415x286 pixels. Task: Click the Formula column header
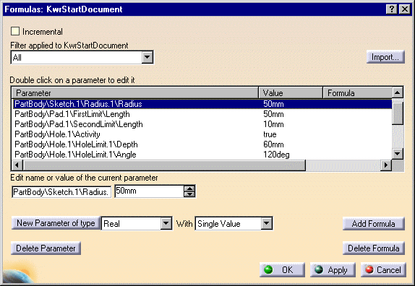pos(357,92)
